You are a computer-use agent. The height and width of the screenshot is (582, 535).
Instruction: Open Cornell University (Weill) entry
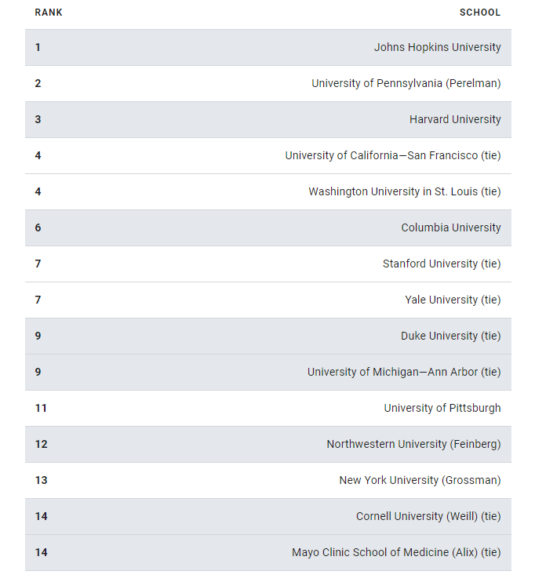428,516
